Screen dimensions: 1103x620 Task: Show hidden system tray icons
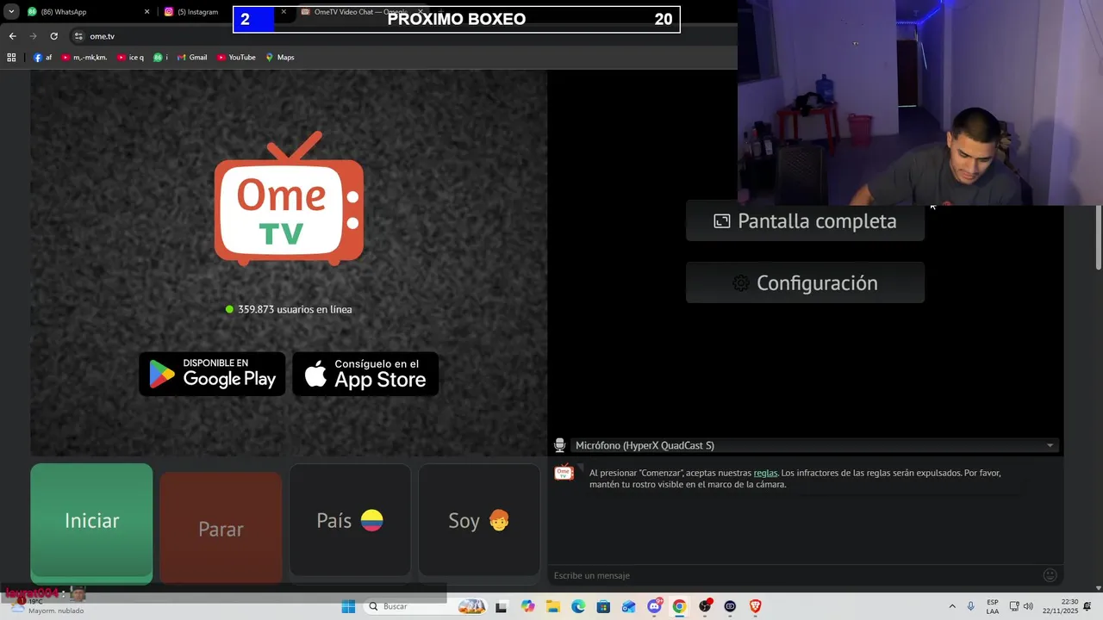pos(952,606)
